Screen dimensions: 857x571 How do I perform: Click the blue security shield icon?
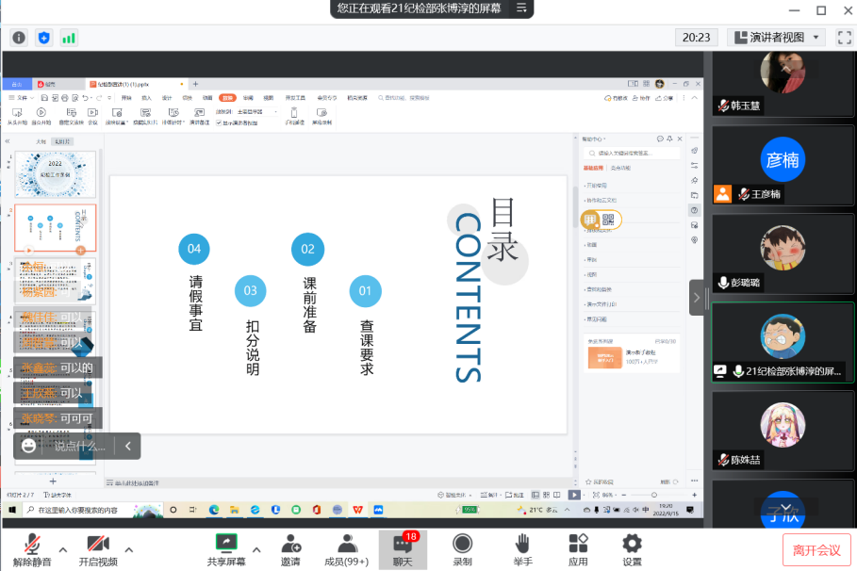(x=43, y=38)
